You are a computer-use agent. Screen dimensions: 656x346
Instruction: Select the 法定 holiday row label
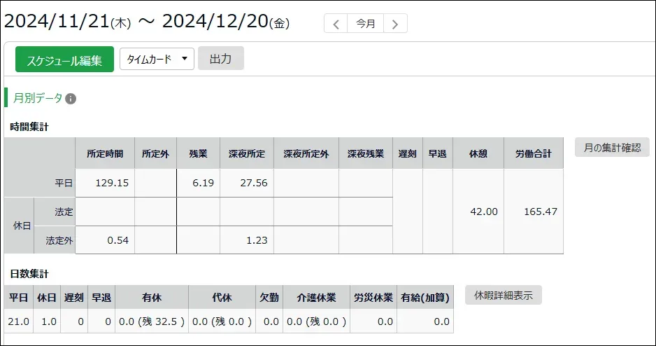pos(64,212)
